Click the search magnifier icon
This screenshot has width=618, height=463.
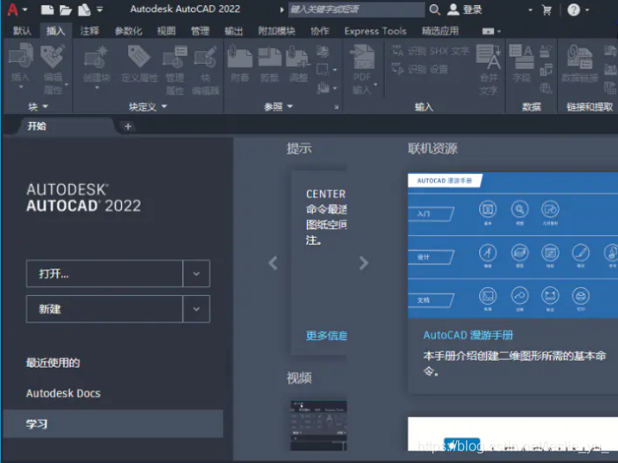point(434,10)
